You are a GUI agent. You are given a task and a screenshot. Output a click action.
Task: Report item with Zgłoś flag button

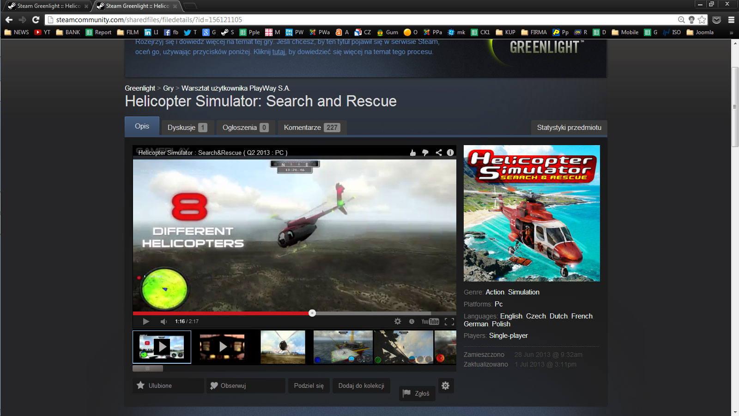417,393
